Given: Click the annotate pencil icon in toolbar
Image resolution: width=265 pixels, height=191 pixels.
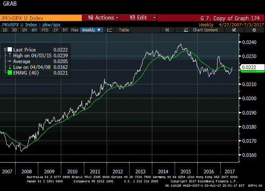Looking at the screenshot, I should tap(234, 30).
